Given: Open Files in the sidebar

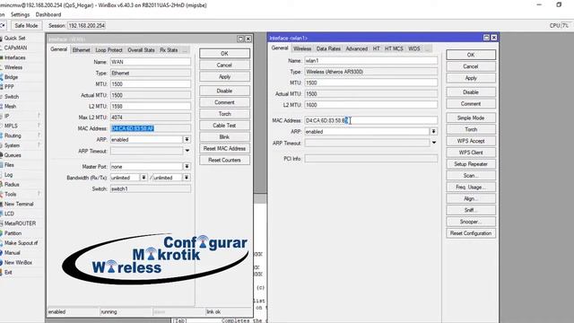Looking at the screenshot, I should [9, 165].
